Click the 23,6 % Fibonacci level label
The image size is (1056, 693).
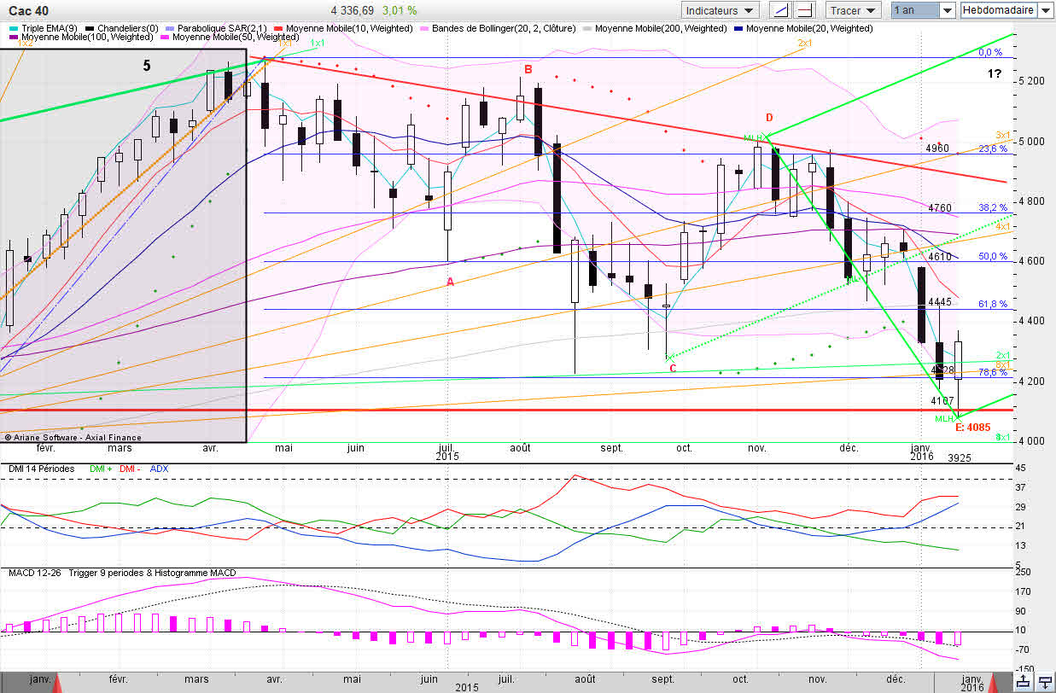pos(993,148)
